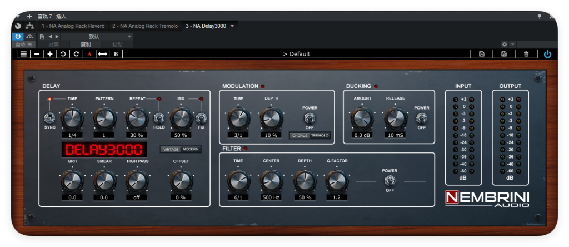The width and height of the screenshot is (569, 247).
Task: Select CHORUS modulation type
Action: 300,136
